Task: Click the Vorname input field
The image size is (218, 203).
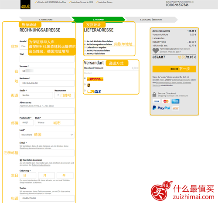Action: pyautogui.click(x=47, y=71)
